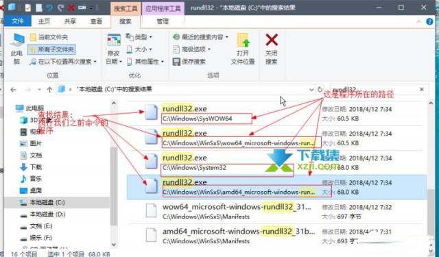Click the 应用程序工具 contextual tab header
Screen dimensions: 439x257
pos(163,8)
